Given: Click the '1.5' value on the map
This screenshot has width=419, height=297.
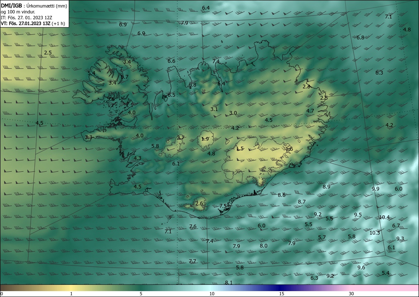Looking at the screenshot, I should [x=240, y=149].
